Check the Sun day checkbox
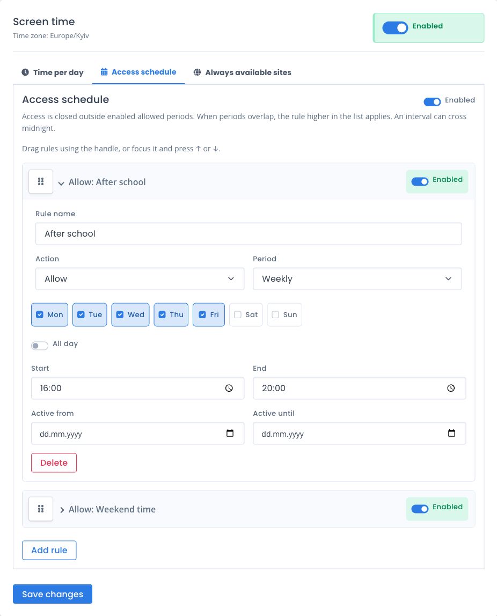497x616 pixels. 275,314
